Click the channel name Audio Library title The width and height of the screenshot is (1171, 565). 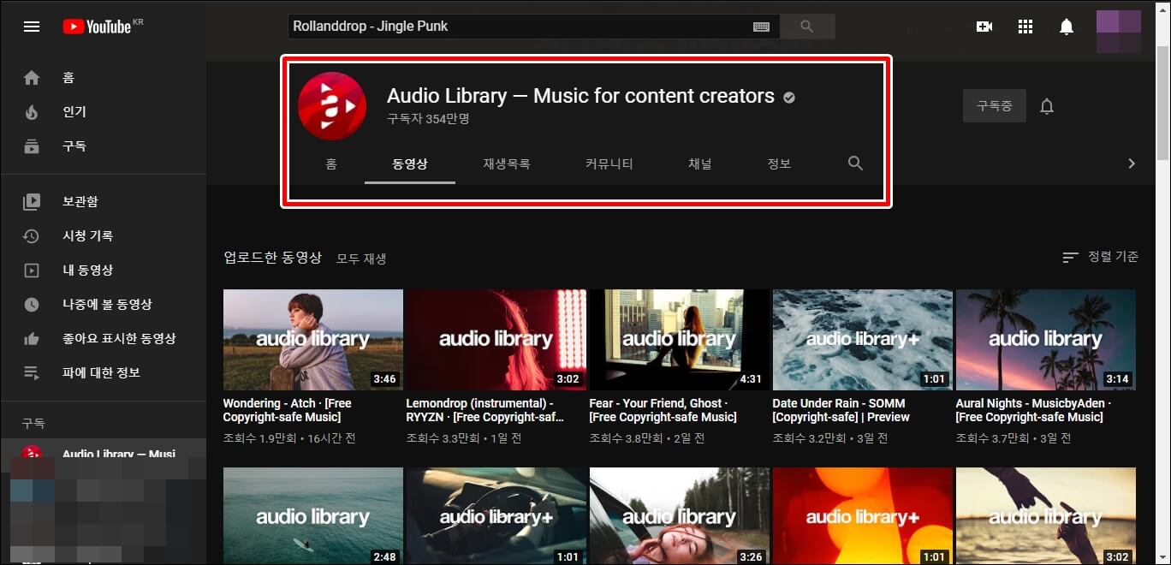coord(580,96)
